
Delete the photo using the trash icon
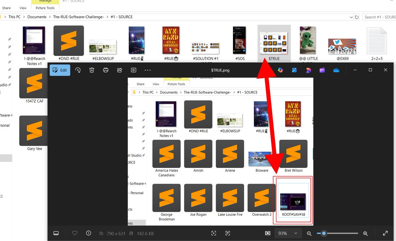click(x=92, y=70)
